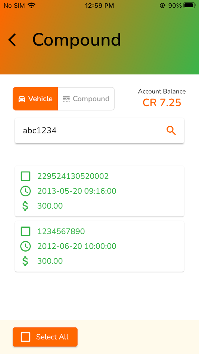The image size is (199, 354).
Task: Select compound number 229524130520002 text
Action: click(73, 176)
